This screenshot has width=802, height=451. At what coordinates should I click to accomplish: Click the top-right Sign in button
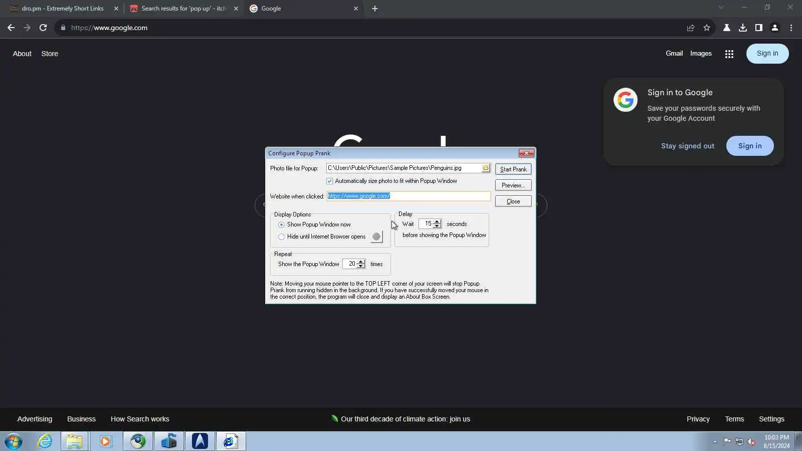[767, 54]
